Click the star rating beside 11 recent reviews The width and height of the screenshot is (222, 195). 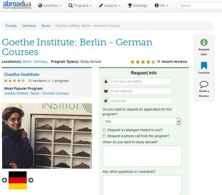pyautogui.click(x=143, y=62)
